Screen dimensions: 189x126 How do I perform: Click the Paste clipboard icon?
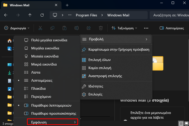click(65, 28)
